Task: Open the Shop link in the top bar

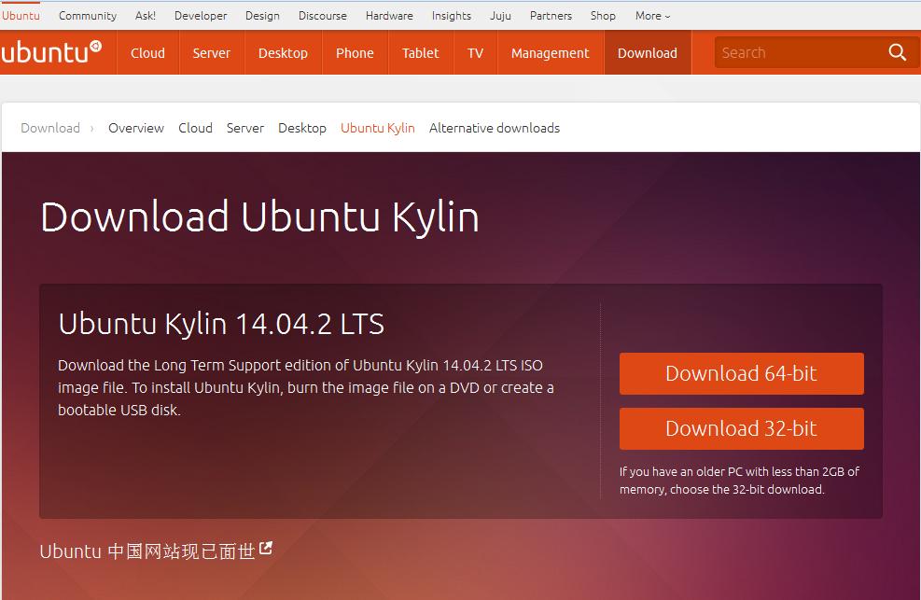Action: point(603,16)
